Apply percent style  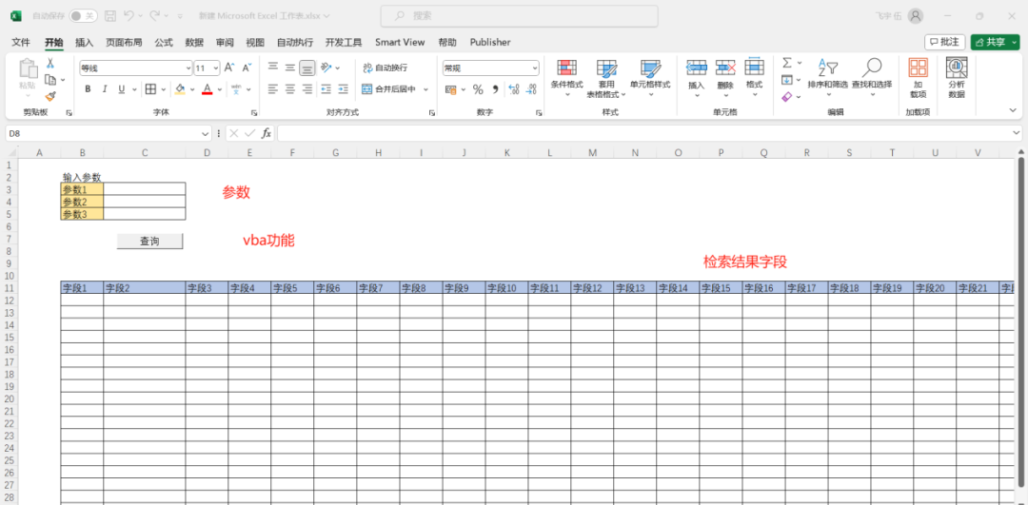pos(478,89)
